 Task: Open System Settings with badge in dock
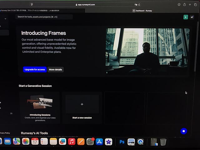[90, 142]
